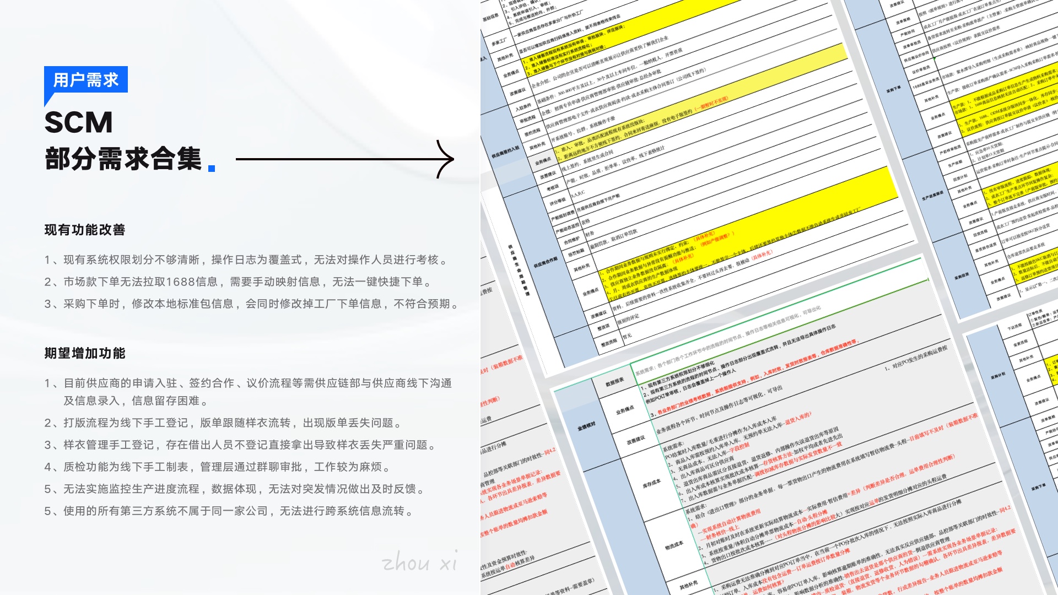1058x595 pixels.
Task: Click the item about 无法实施监控生产进度流程
Action: [235, 489]
